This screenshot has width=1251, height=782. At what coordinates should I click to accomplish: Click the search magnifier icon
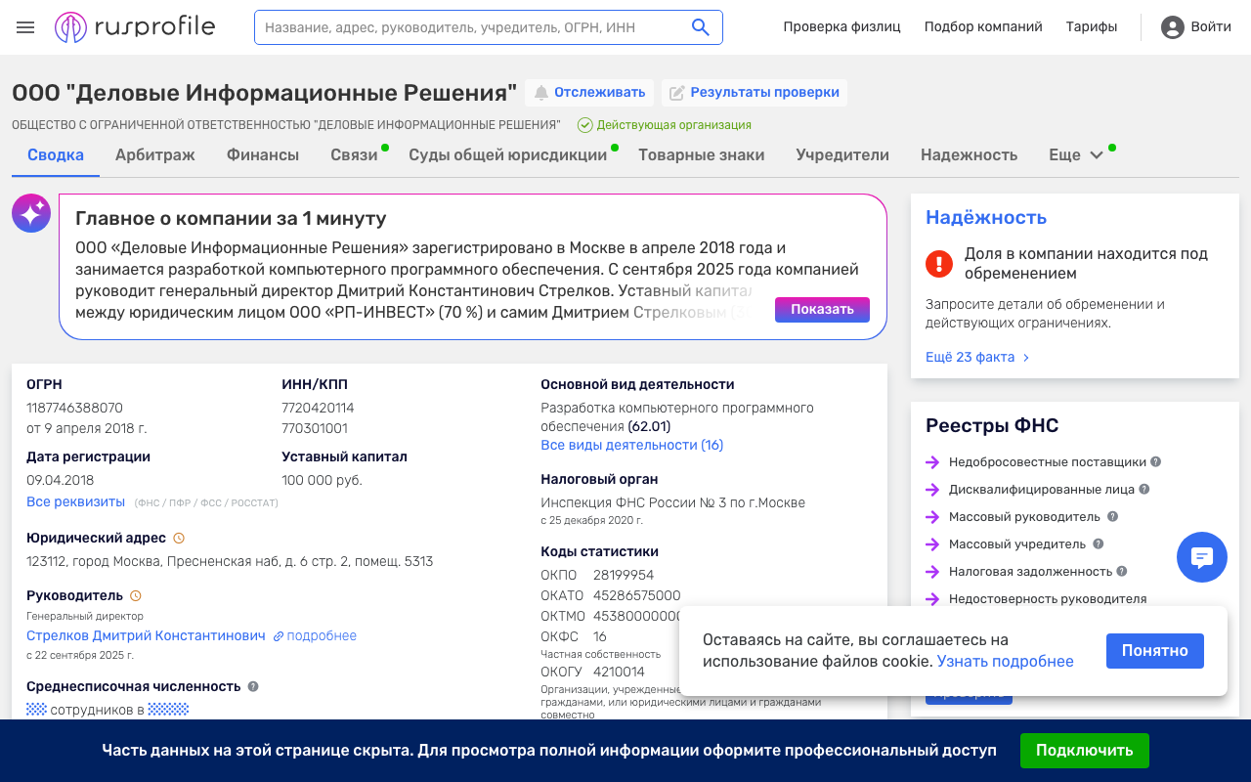[701, 27]
